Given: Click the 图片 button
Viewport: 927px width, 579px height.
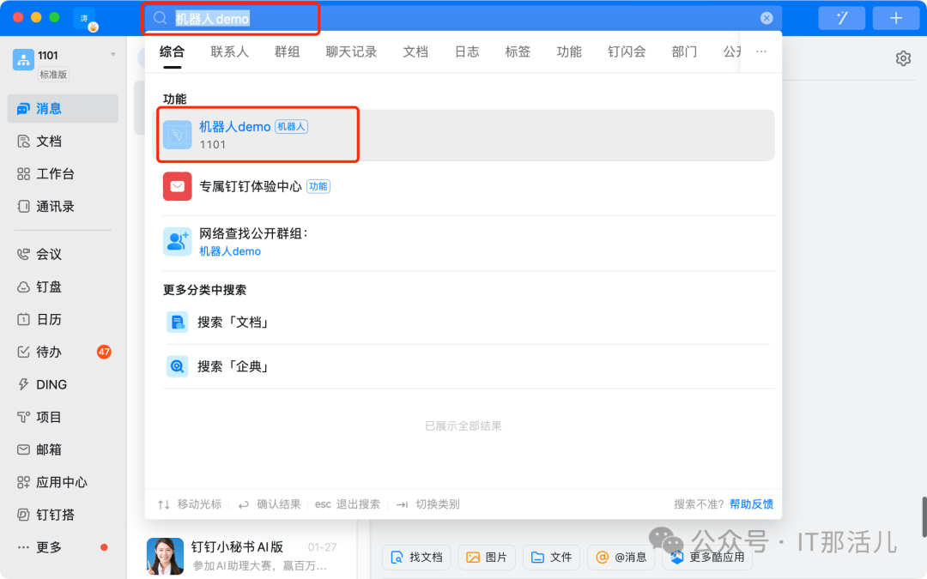Looking at the screenshot, I should tap(487, 558).
